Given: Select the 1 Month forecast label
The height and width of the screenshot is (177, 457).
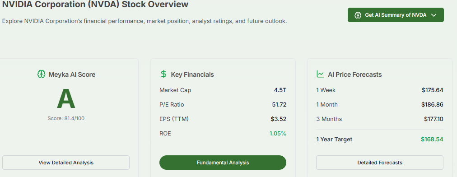Looking at the screenshot, I should coord(327,104).
